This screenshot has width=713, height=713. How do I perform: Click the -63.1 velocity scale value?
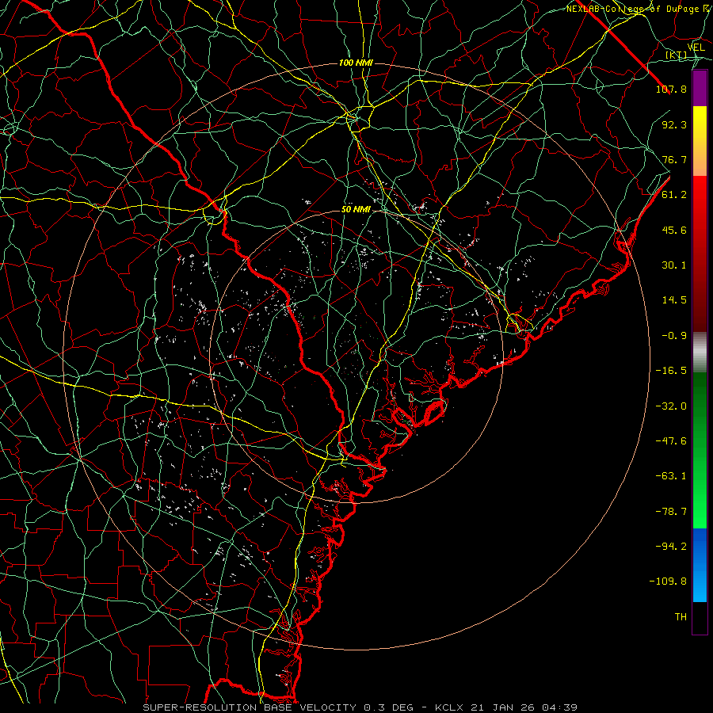coord(671,476)
